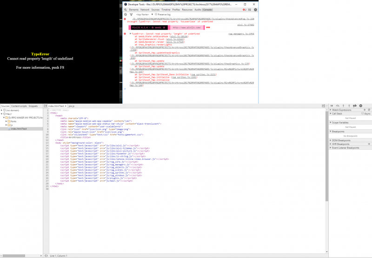Toggle the console drawer icon next to error count
This screenshot has height=258, width=372.
click(x=250, y=10)
